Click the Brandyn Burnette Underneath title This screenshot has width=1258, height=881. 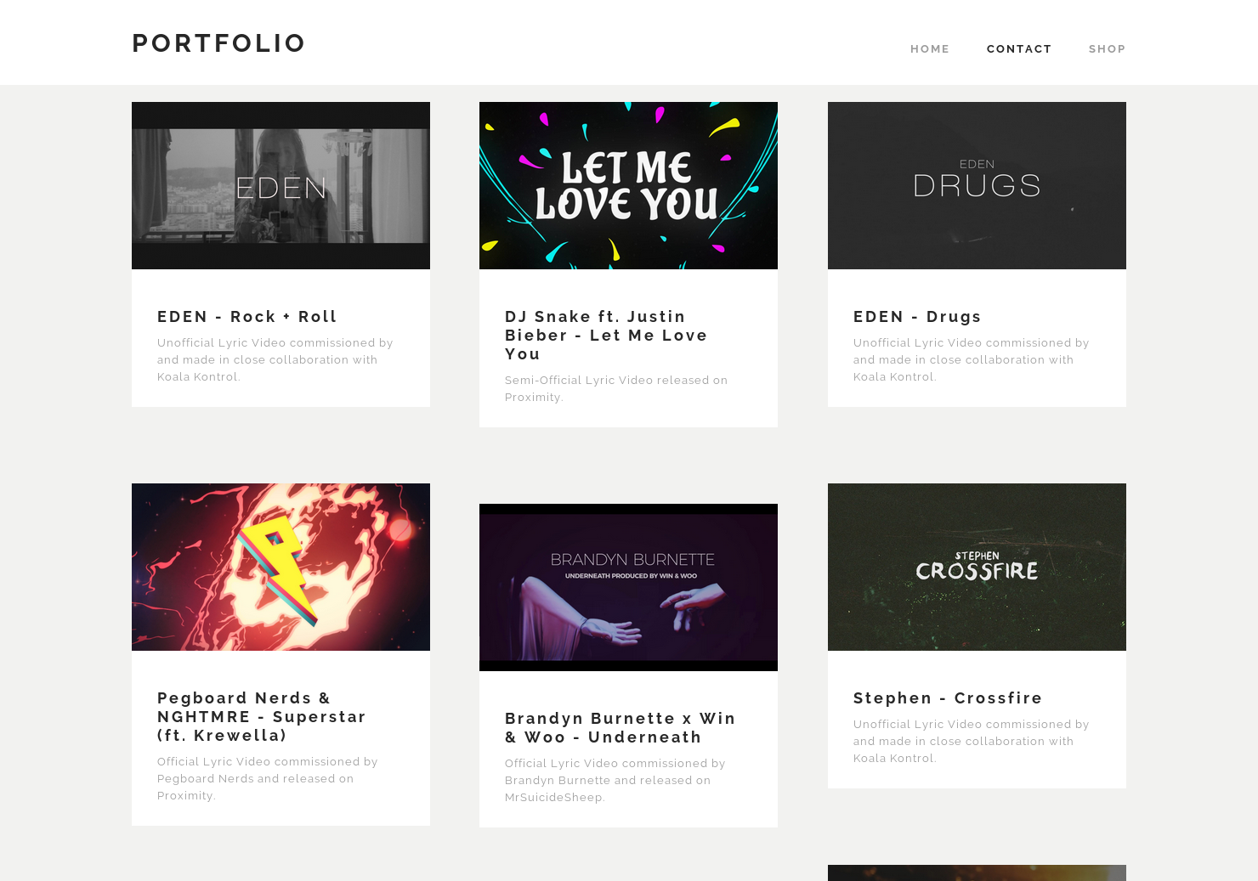point(620,728)
